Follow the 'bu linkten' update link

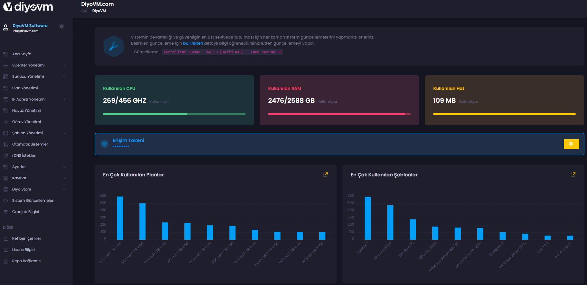tap(193, 43)
